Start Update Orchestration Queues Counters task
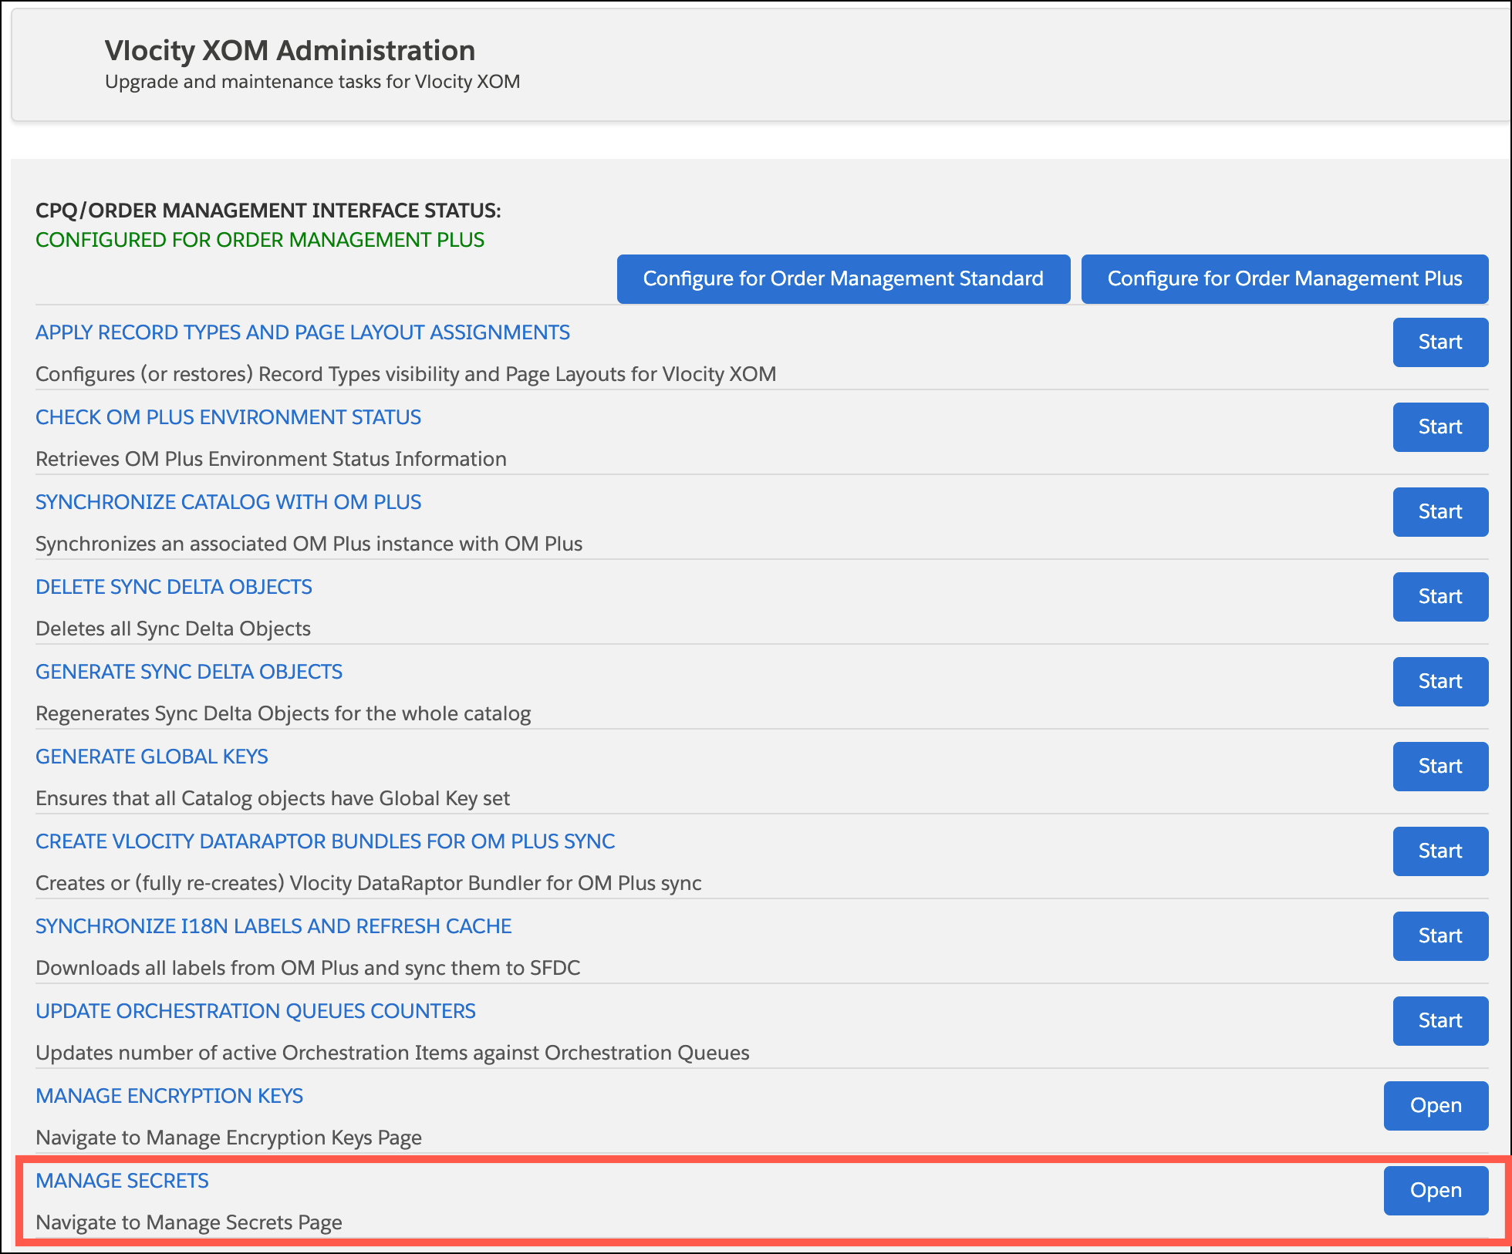1512x1254 pixels. (1440, 1021)
